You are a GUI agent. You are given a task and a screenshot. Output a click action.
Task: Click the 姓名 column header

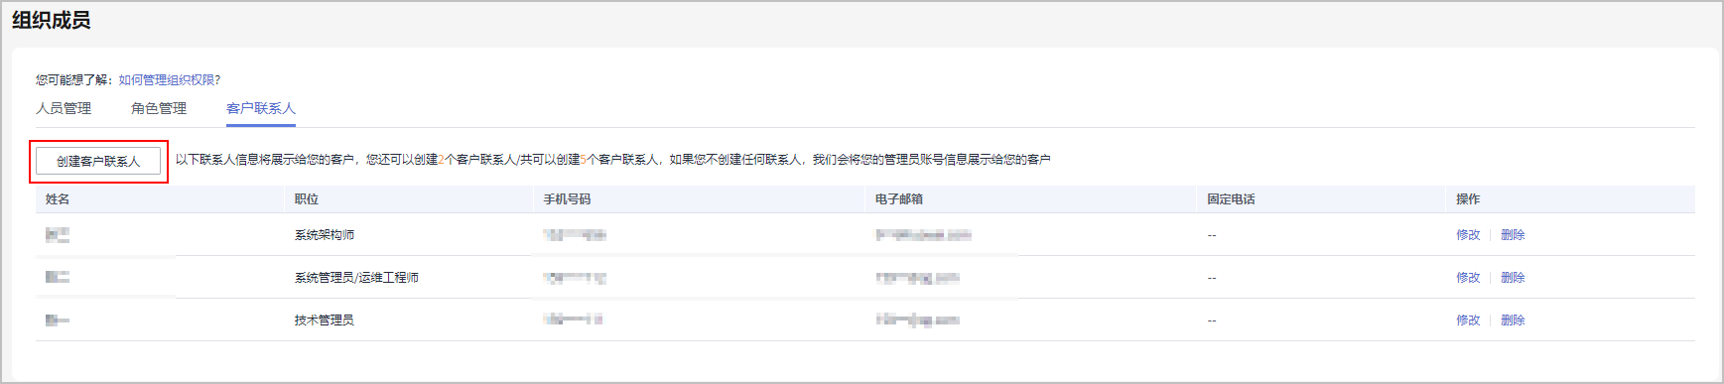(x=58, y=199)
